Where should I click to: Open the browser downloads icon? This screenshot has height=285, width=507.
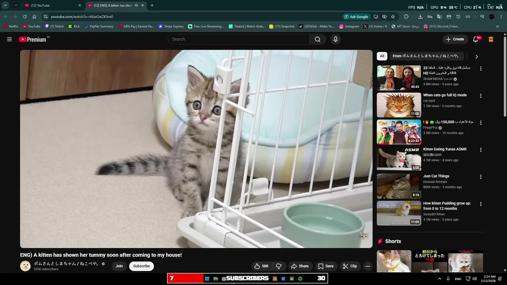click(x=420, y=17)
